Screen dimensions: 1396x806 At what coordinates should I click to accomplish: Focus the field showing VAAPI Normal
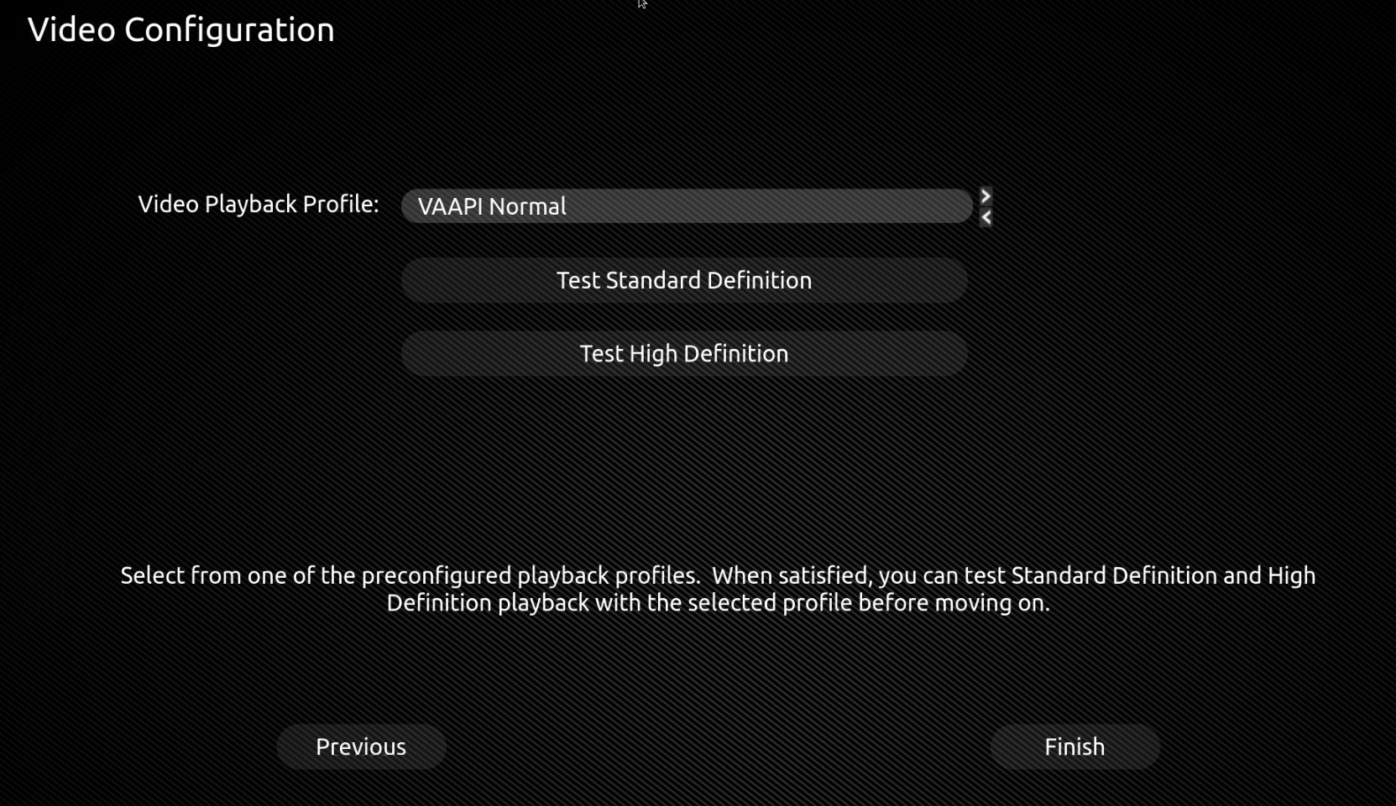point(686,206)
